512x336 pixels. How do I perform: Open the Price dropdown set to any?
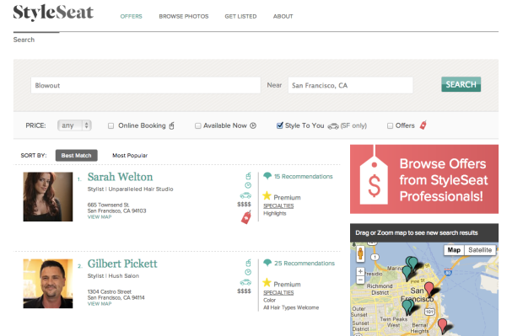tap(74, 125)
